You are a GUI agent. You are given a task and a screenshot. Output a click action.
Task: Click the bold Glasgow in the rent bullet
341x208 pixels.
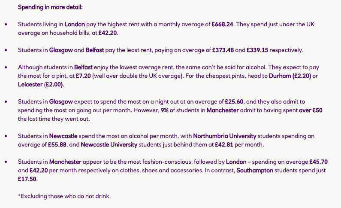(61, 50)
